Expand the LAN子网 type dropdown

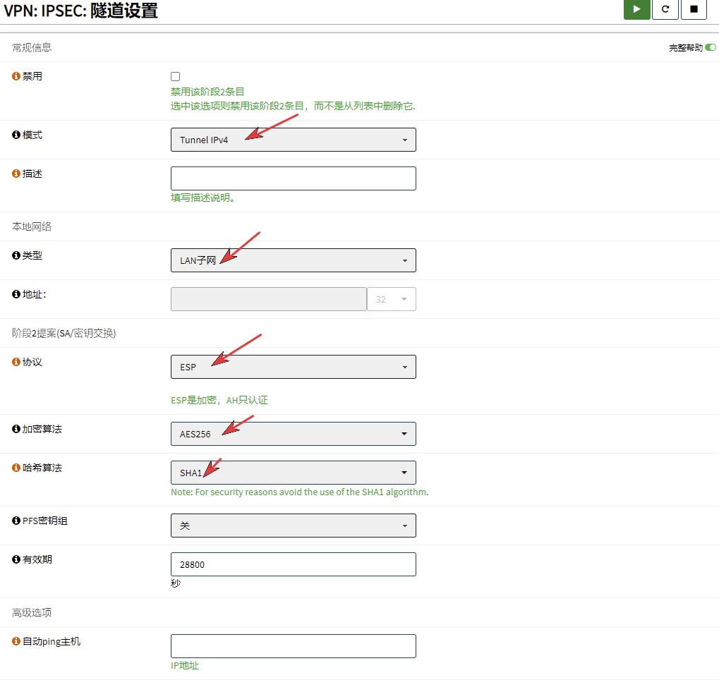[x=293, y=260]
